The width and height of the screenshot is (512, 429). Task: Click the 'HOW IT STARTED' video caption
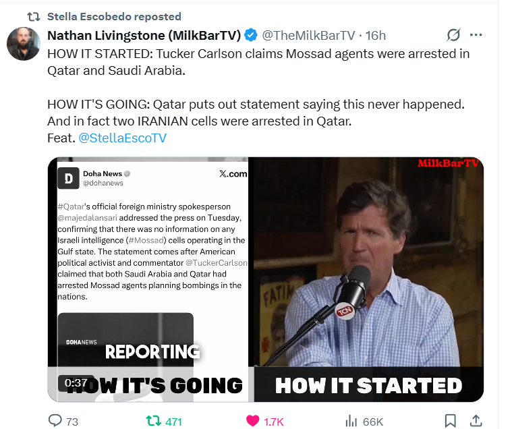pos(368,385)
